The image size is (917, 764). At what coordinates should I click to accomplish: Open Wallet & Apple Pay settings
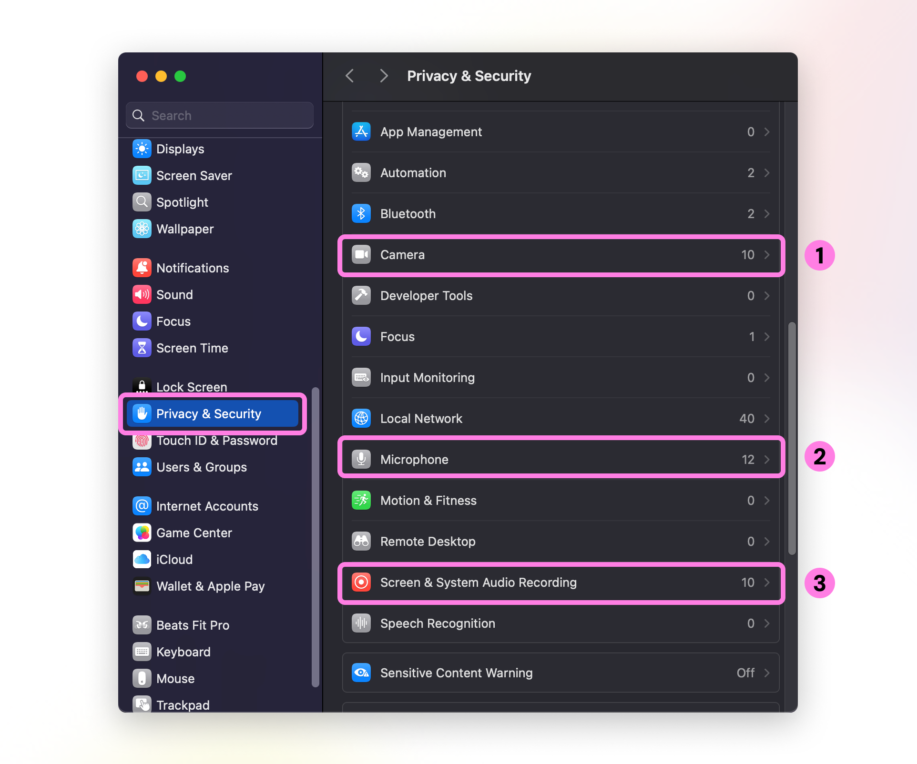(211, 586)
